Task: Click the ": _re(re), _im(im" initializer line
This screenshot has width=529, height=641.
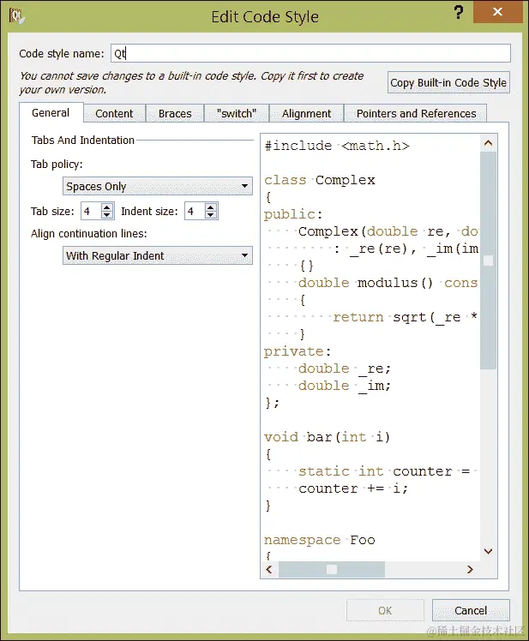Action: point(406,249)
